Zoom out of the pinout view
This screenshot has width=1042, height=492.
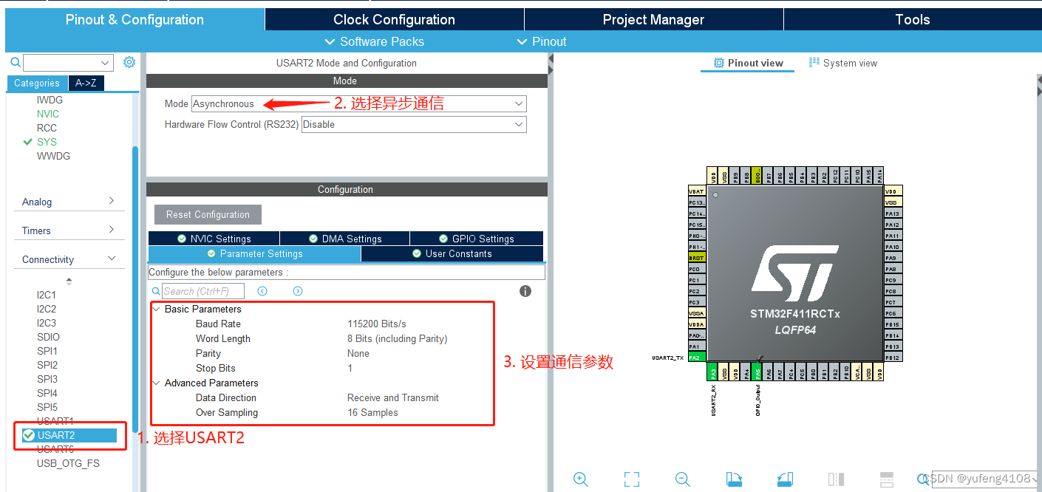pyautogui.click(x=683, y=479)
